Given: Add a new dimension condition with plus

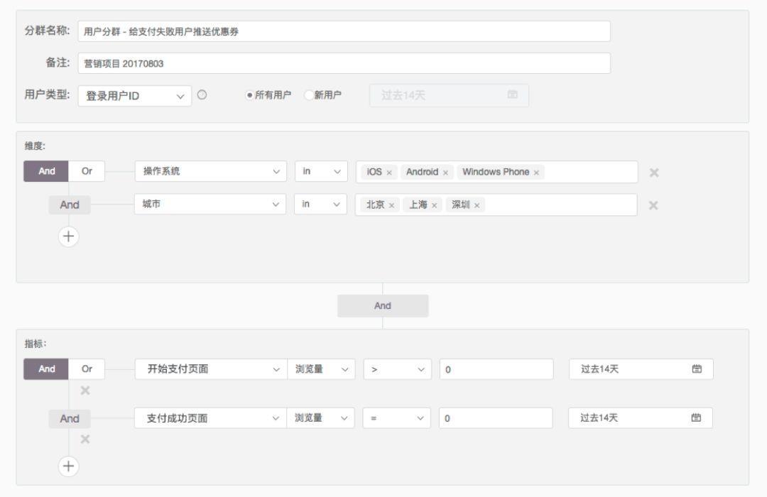Looking at the screenshot, I should click(68, 236).
